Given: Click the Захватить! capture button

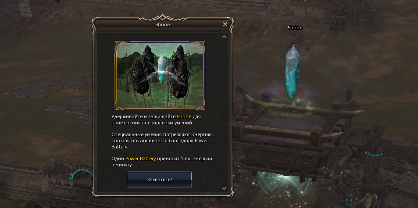Looking at the screenshot, I should (x=159, y=180).
